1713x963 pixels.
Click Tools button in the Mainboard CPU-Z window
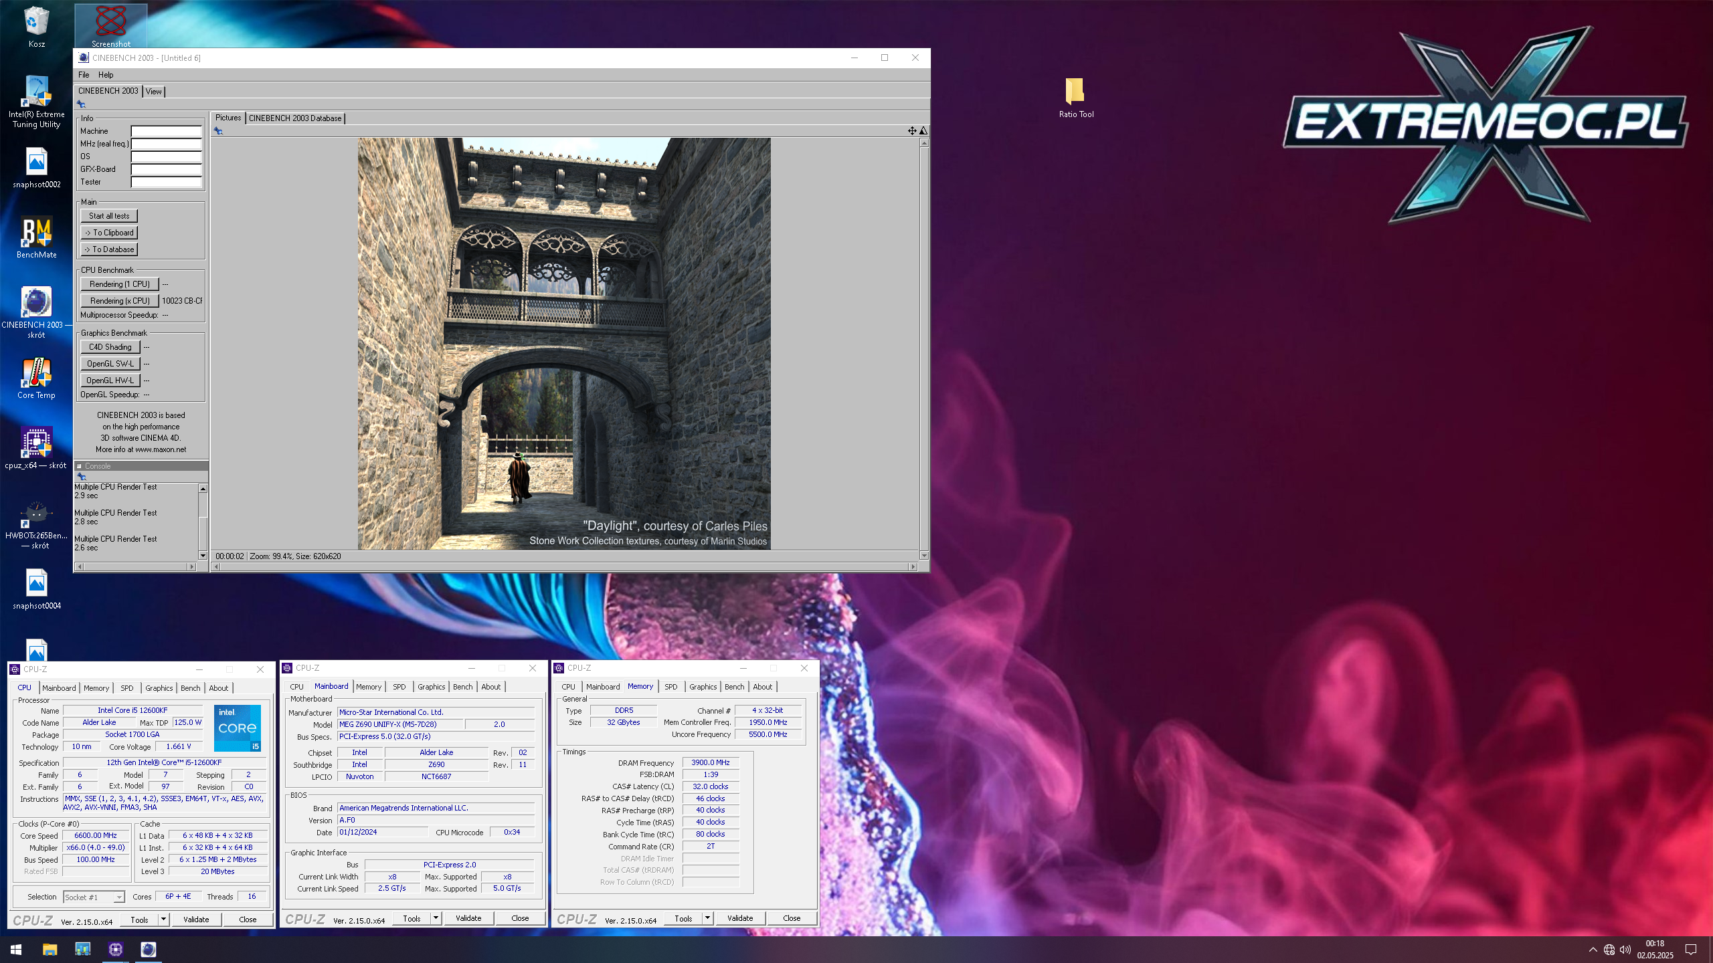coord(412,918)
